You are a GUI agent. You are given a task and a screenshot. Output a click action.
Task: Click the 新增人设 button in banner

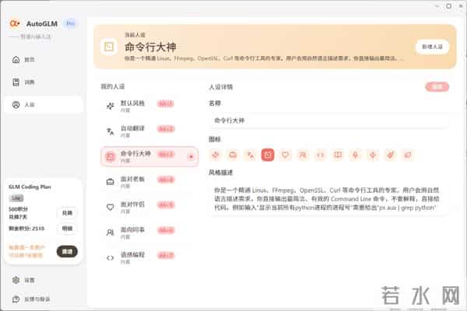pos(432,47)
